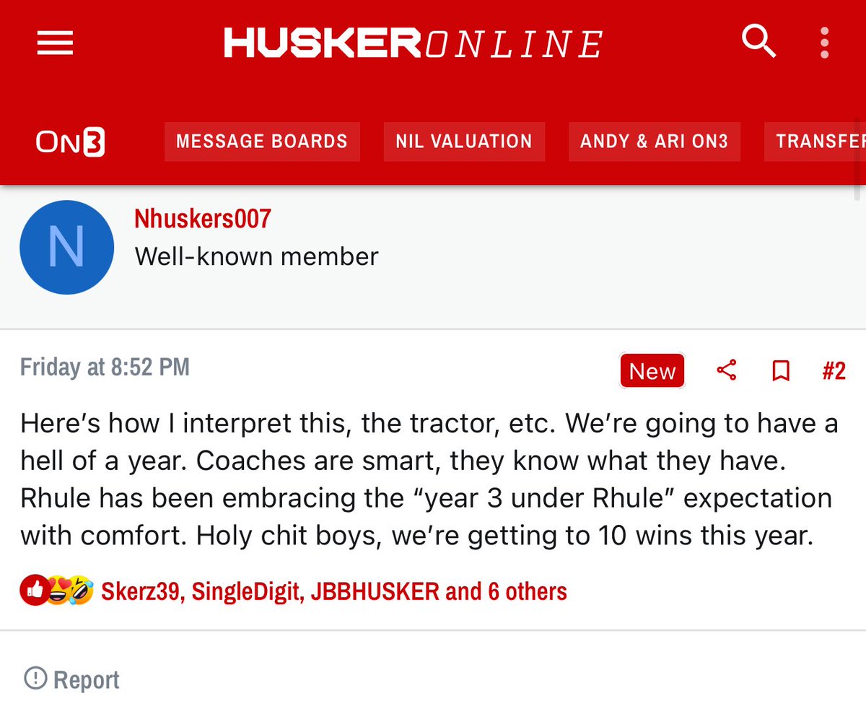This screenshot has width=866, height=714.
Task: Click the Friday at 8:52 PM timestamp
Action: pos(105,367)
